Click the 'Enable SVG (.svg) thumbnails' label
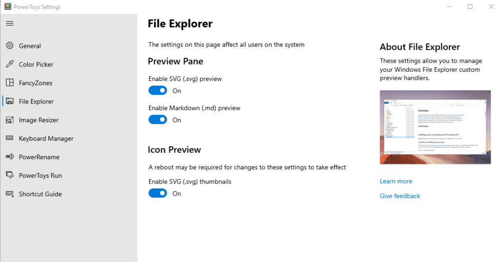The image size is (502, 262). click(190, 182)
